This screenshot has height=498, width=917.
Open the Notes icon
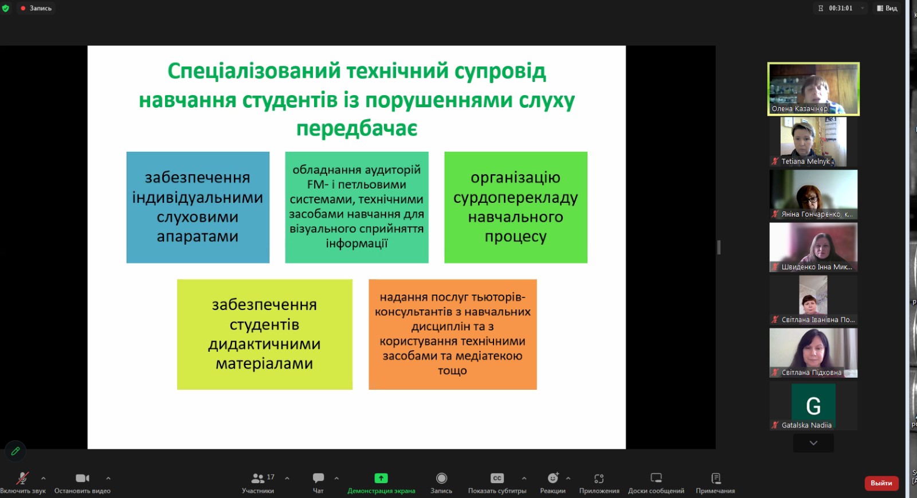[x=715, y=479]
